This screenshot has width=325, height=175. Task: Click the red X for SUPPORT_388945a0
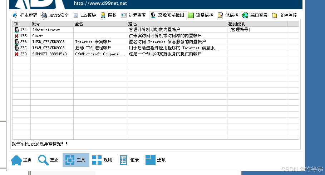[x=16, y=54]
